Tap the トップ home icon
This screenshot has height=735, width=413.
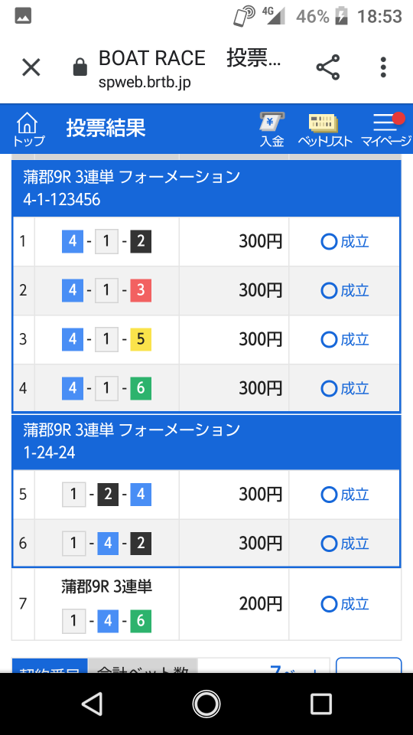point(28,129)
